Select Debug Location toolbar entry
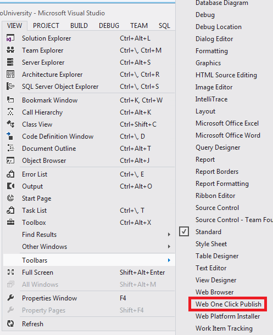Viewport: 273px width, 335px height. pos(219,27)
